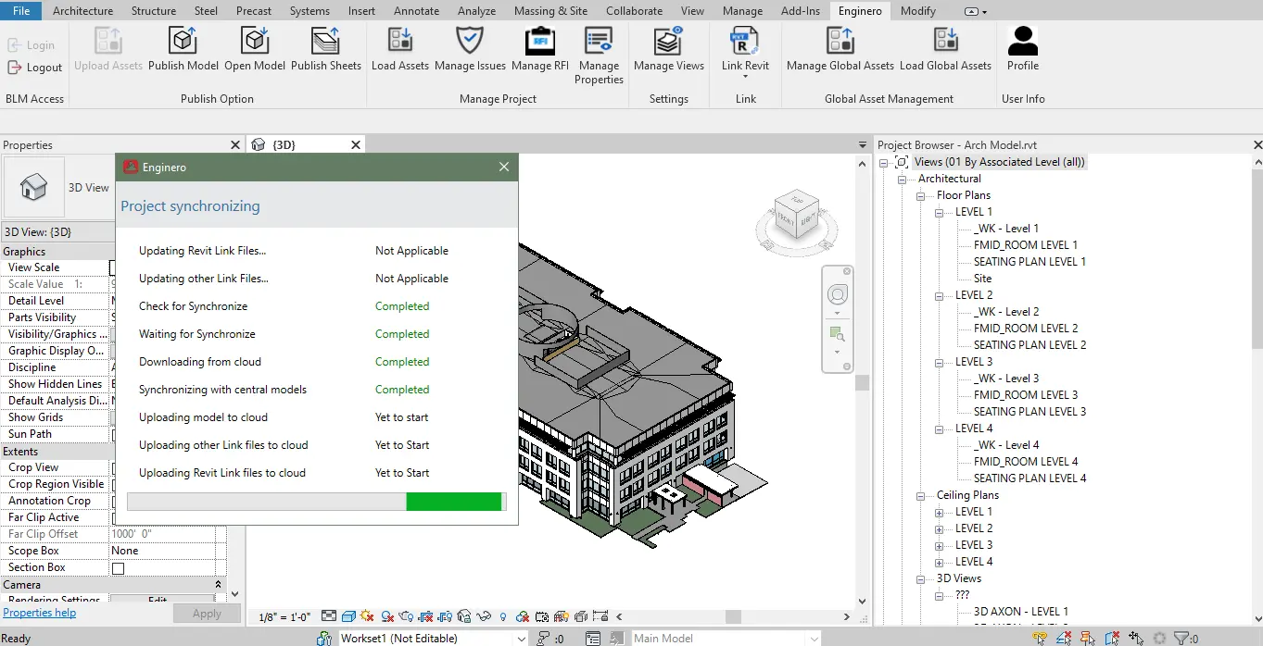Toggle Select Elements by Face
Viewport: 1263px width, 646px height.
pyautogui.click(x=1112, y=638)
